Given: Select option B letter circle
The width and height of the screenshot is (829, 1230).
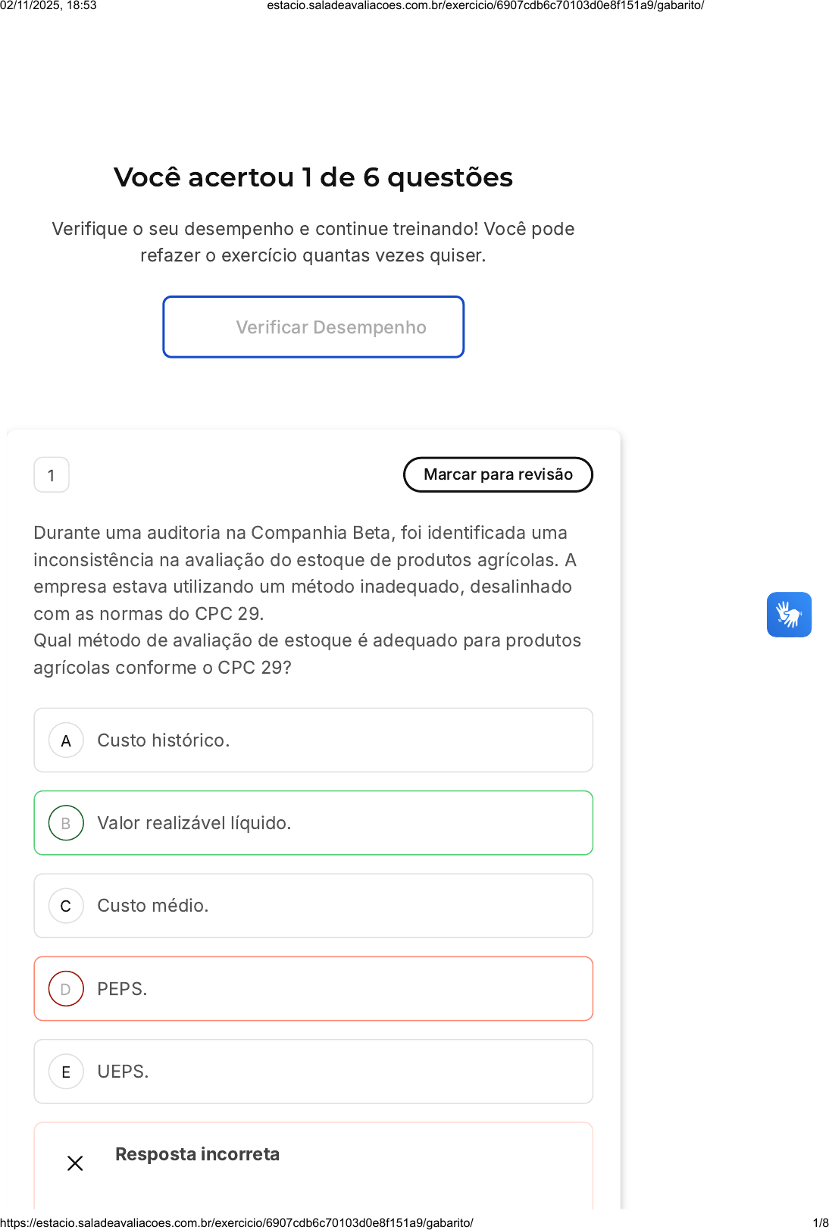Looking at the screenshot, I should tap(66, 823).
